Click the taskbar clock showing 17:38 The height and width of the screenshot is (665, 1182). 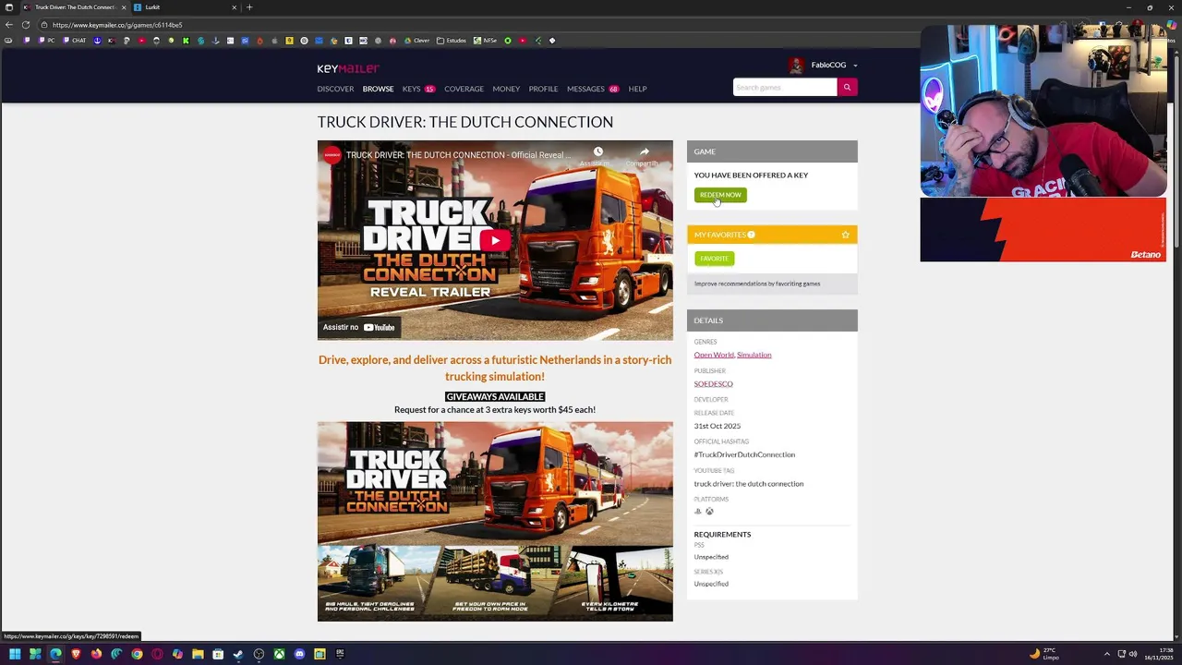pos(1160,654)
